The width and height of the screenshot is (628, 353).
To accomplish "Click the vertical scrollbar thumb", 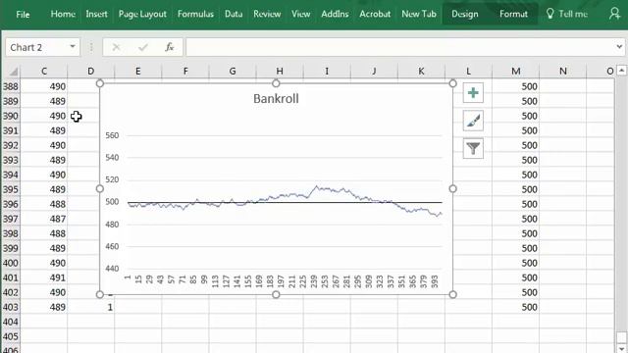I will coord(621,337).
